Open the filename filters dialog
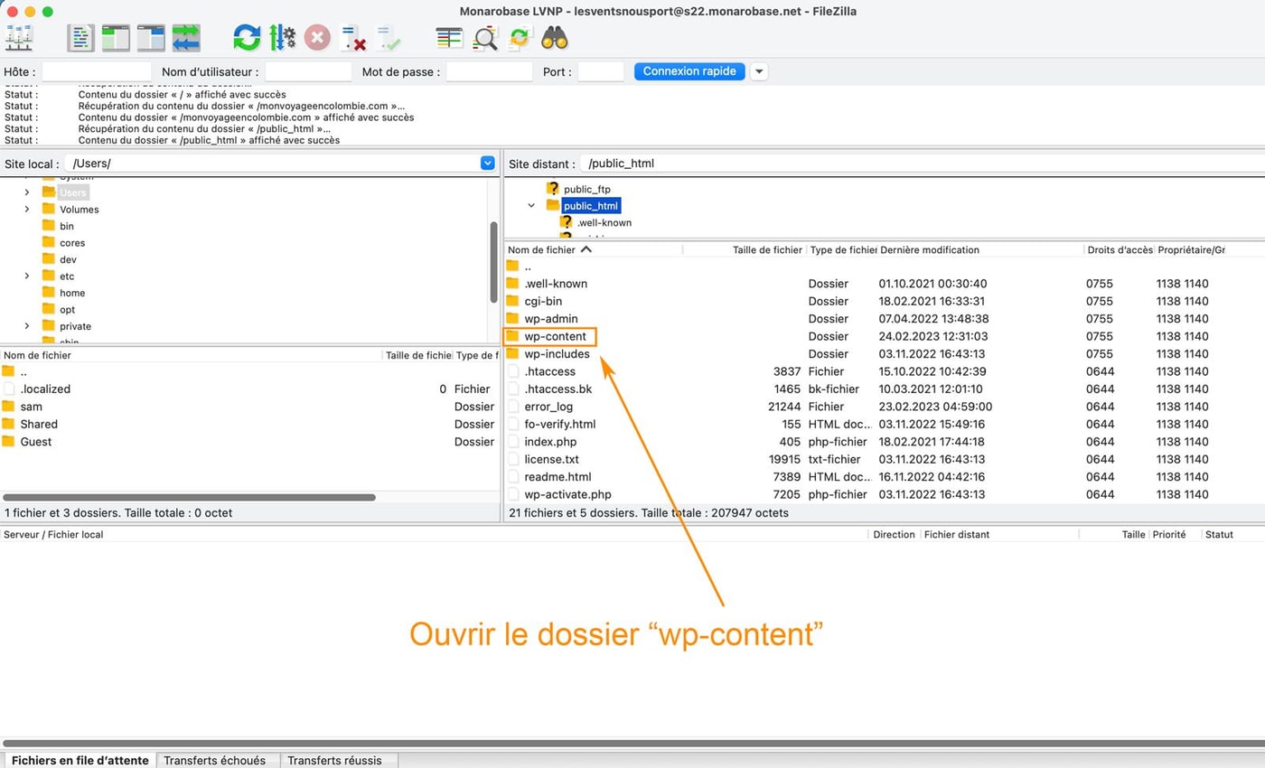Image resolution: width=1265 pixels, height=768 pixels. (449, 37)
